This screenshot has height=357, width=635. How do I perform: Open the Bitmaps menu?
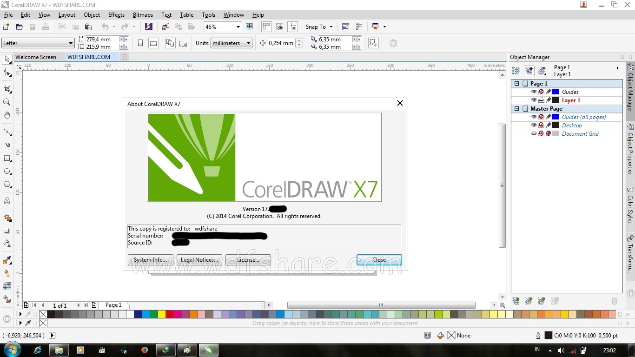(143, 15)
